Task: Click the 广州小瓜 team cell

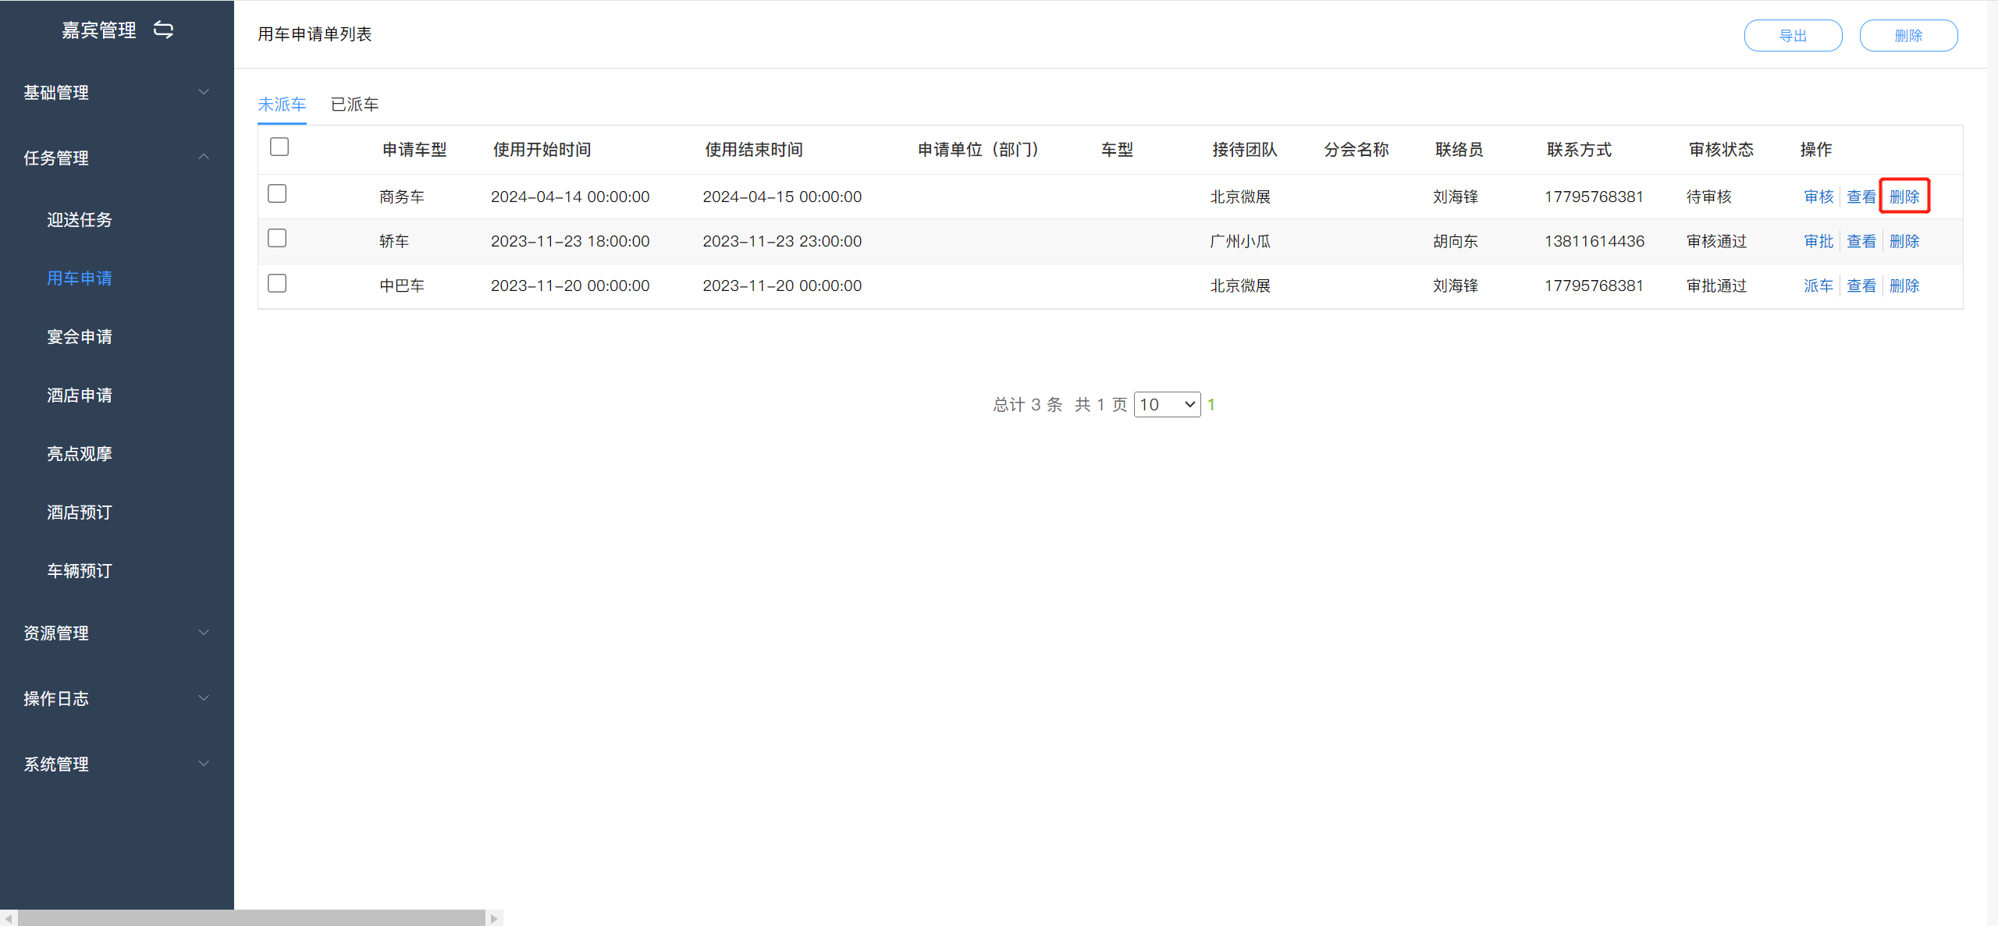Action: (x=1240, y=241)
